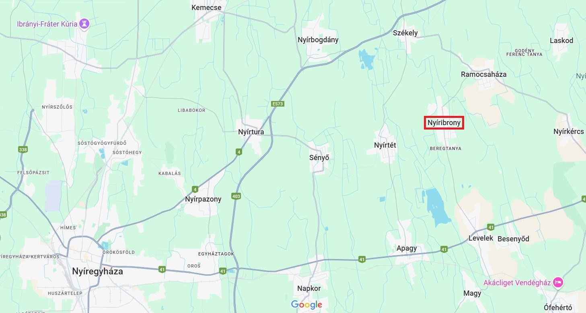Click the E573 route shield icon

pos(278,104)
